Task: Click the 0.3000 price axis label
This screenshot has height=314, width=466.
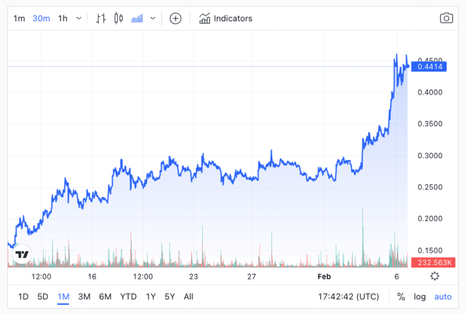Action: point(430,156)
